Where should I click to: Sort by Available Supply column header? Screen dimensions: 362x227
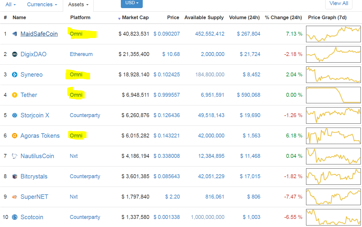(204, 17)
